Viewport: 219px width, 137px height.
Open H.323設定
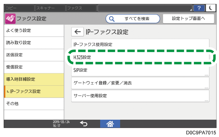(x=140, y=57)
